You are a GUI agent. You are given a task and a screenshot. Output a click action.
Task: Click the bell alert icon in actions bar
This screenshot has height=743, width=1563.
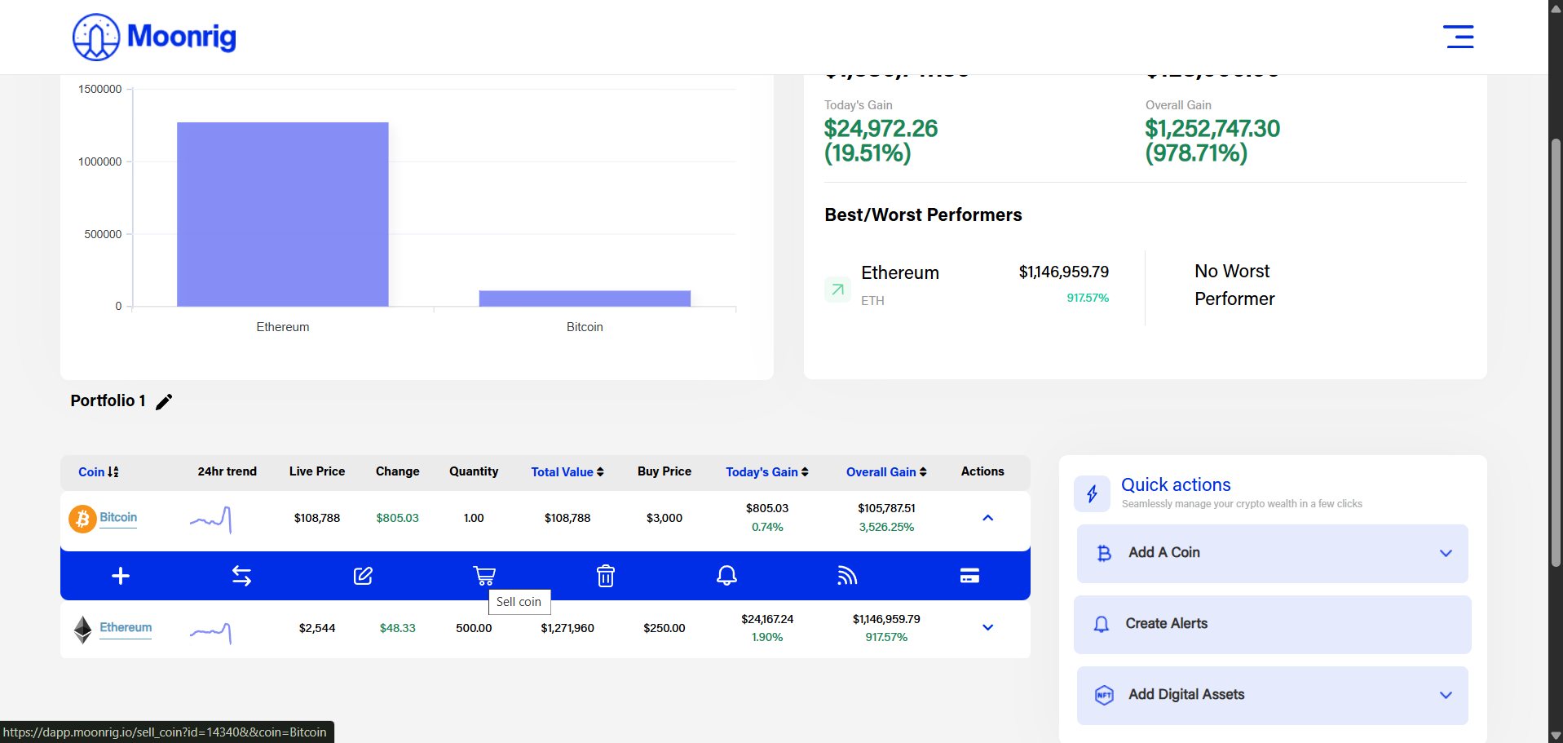click(726, 576)
